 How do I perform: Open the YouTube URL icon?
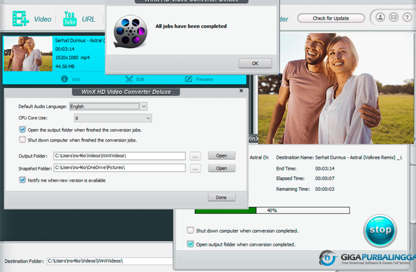coord(70,18)
